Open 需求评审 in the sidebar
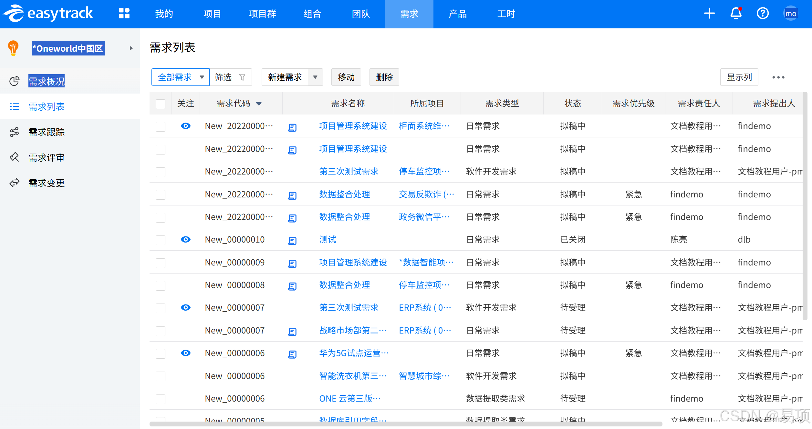 tap(47, 157)
